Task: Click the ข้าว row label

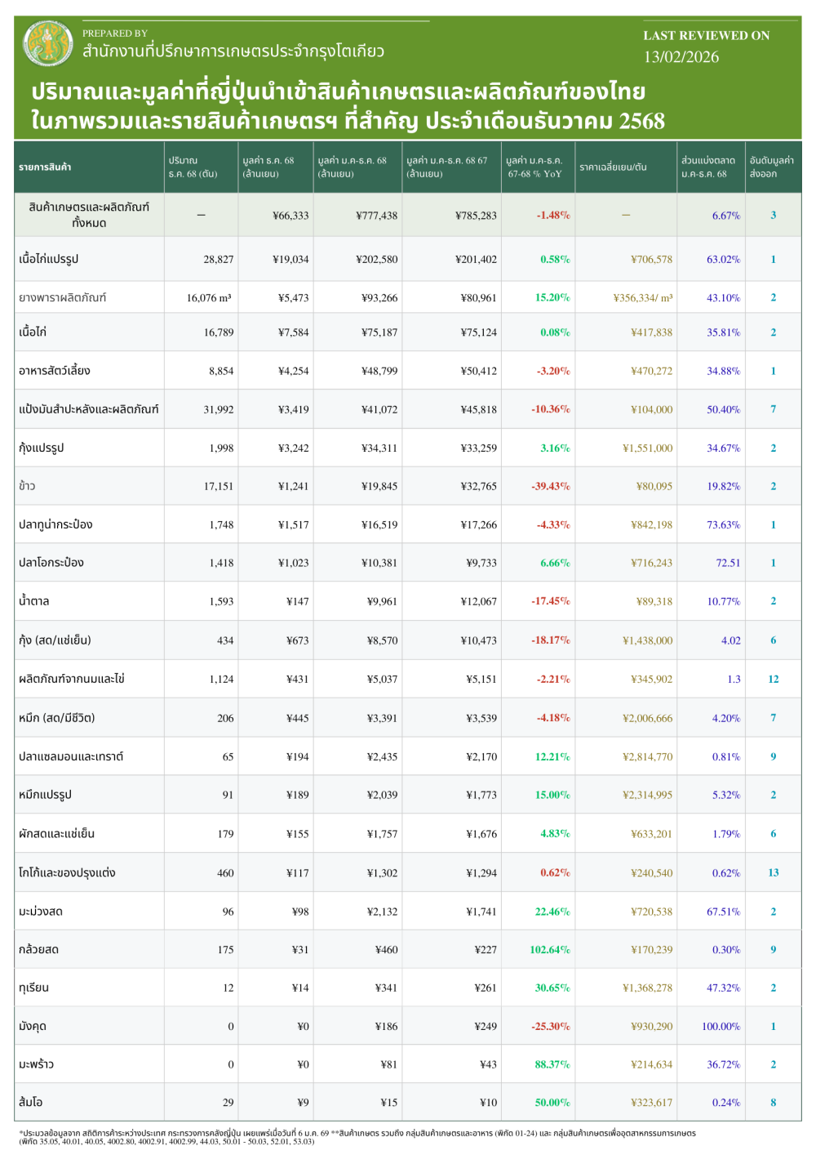Action: [28, 486]
